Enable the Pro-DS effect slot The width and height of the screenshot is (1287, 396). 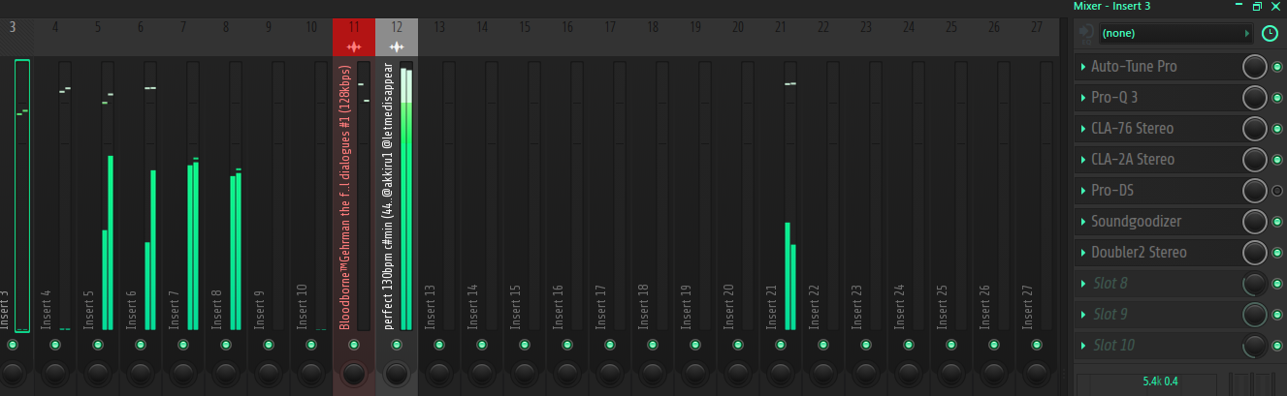(1277, 191)
